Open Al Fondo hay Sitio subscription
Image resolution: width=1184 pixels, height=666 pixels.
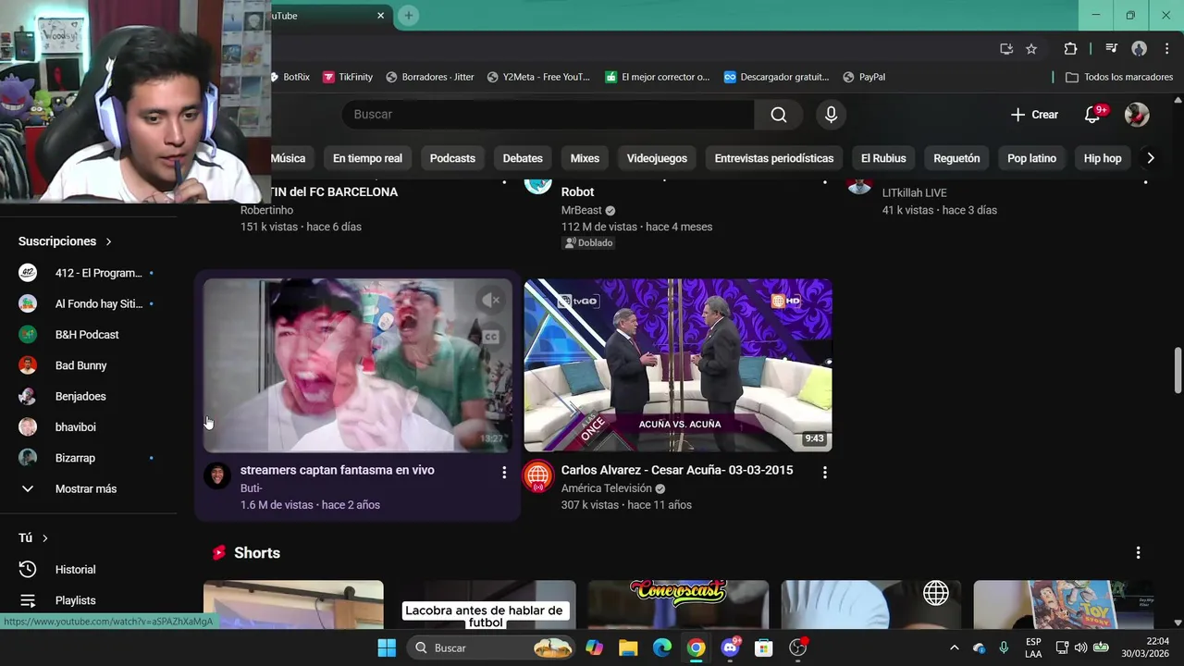[88, 303]
